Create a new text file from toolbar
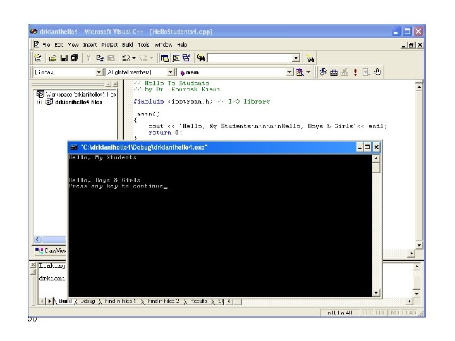 (38, 58)
